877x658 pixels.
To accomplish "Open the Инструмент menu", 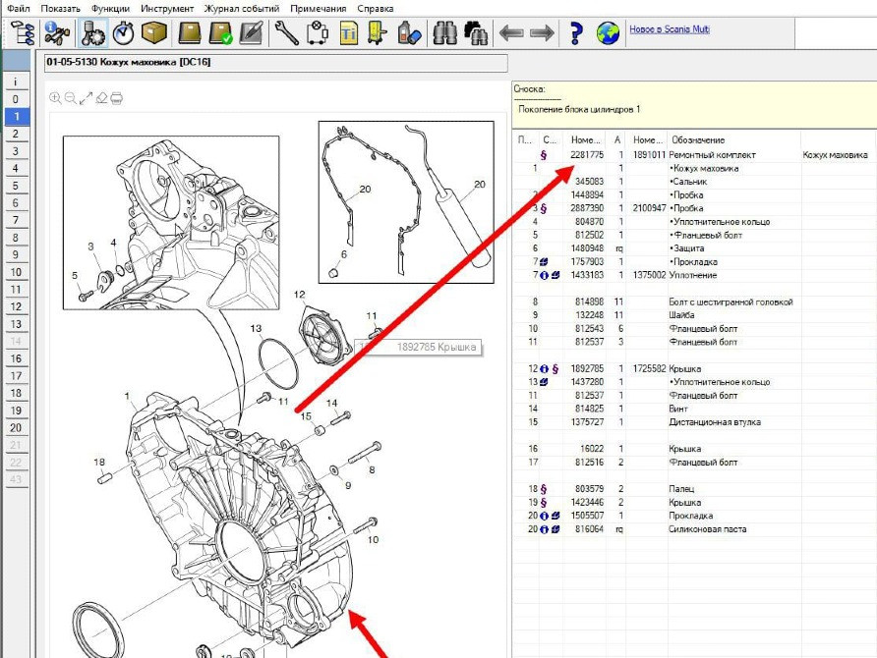I will pos(167,9).
